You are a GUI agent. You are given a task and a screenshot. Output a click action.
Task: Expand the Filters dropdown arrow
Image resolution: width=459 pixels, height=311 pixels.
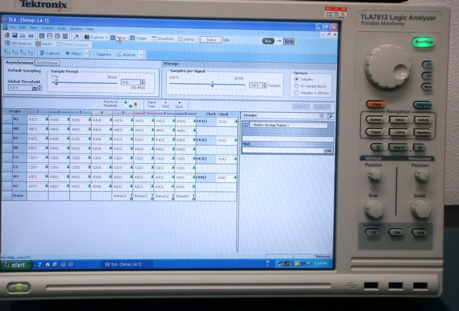click(86, 54)
